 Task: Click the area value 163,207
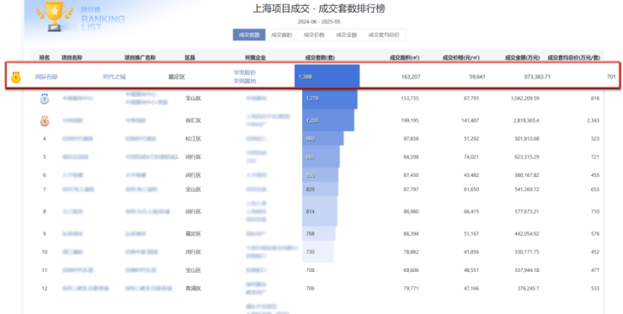tap(411, 77)
